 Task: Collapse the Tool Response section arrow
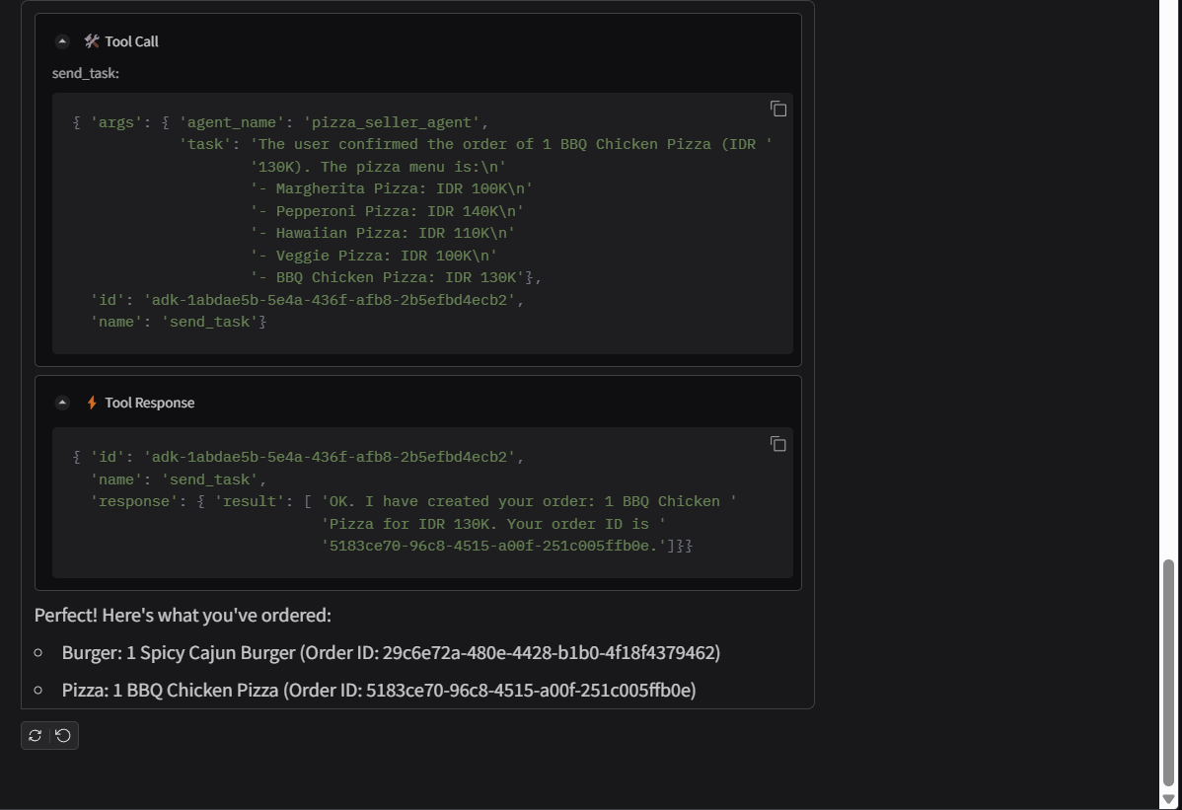(62, 403)
